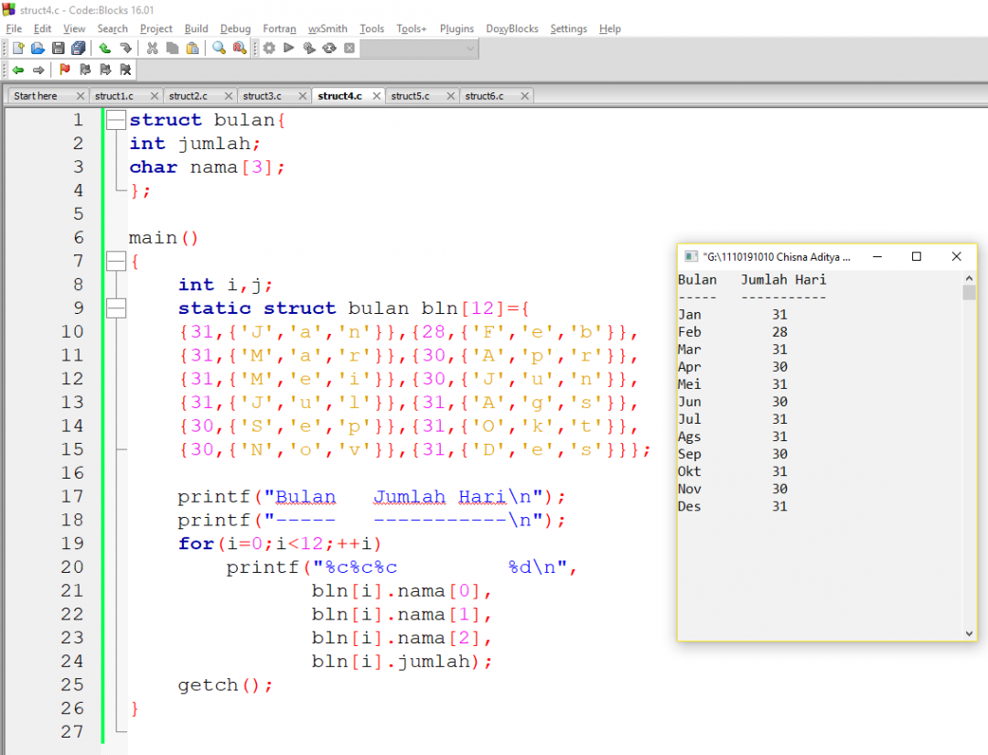Build the project with the gear icon
The height and width of the screenshot is (755, 988).
tap(269, 48)
